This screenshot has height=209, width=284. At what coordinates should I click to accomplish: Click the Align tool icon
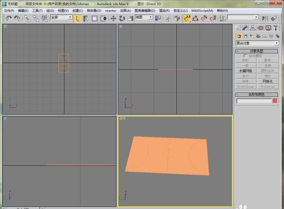pos(274,18)
